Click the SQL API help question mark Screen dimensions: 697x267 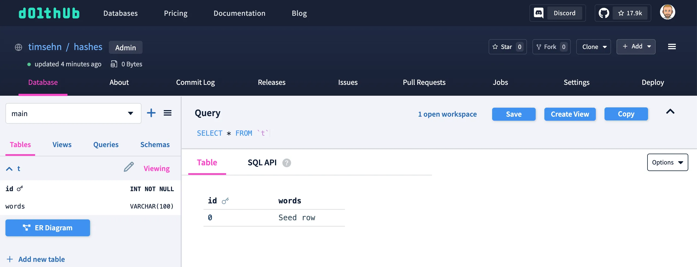[x=286, y=163]
